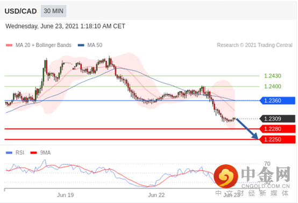
Task: Click the red 1.2280 support tag
Action: click(x=278, y=129)
